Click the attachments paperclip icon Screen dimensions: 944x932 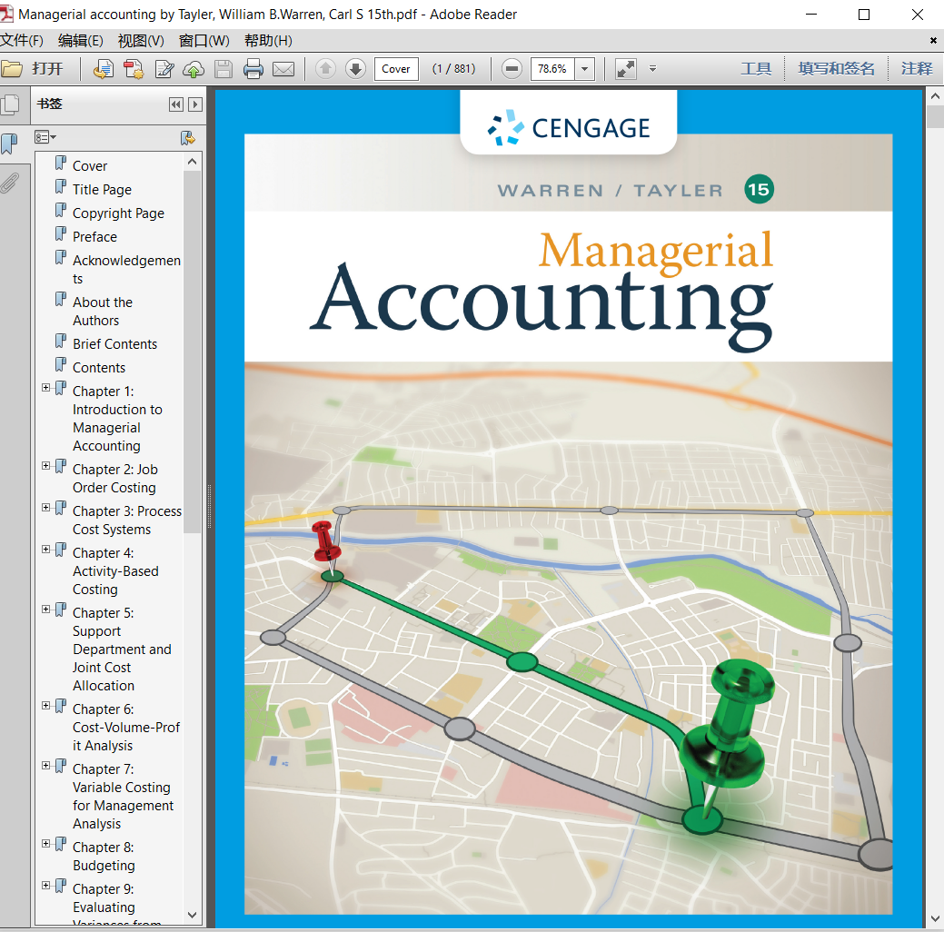(x=10, y=182)
